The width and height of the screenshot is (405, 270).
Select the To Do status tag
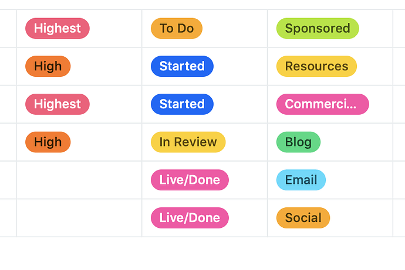(177, 28)
